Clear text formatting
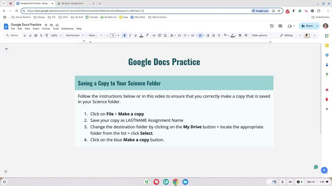 pos(219,35)
